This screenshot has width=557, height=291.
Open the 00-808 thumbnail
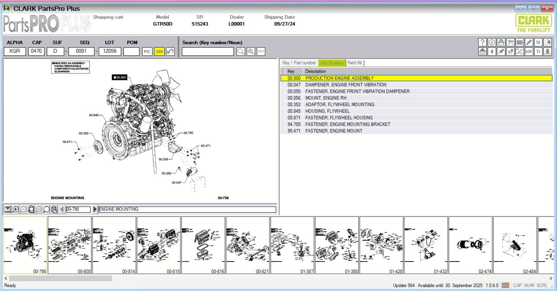point(70,246)
